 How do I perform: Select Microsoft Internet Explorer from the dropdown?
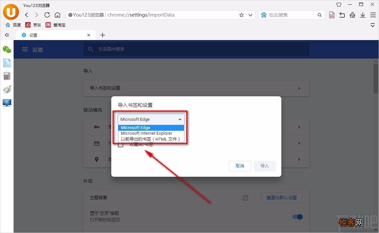(146, 133)
